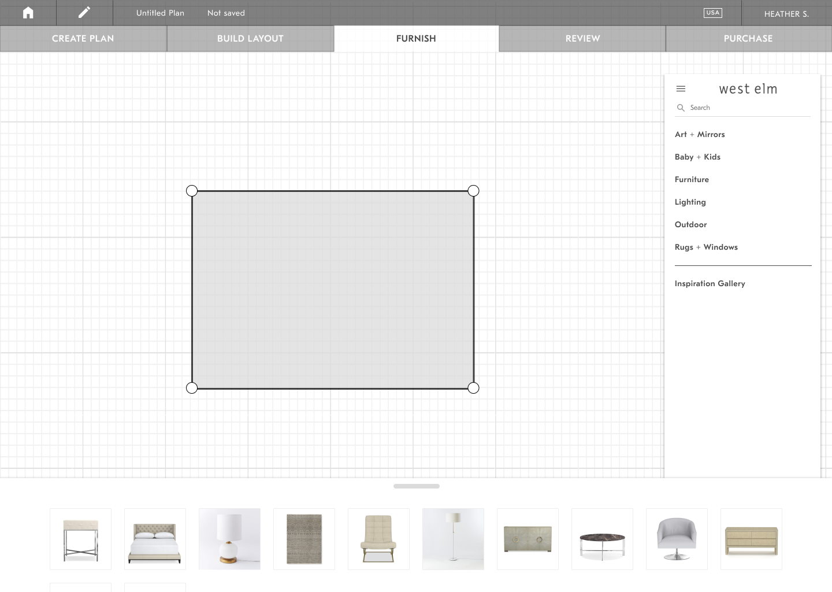
Task: Click inside the gray room floor
Action: tap(333, 290)
